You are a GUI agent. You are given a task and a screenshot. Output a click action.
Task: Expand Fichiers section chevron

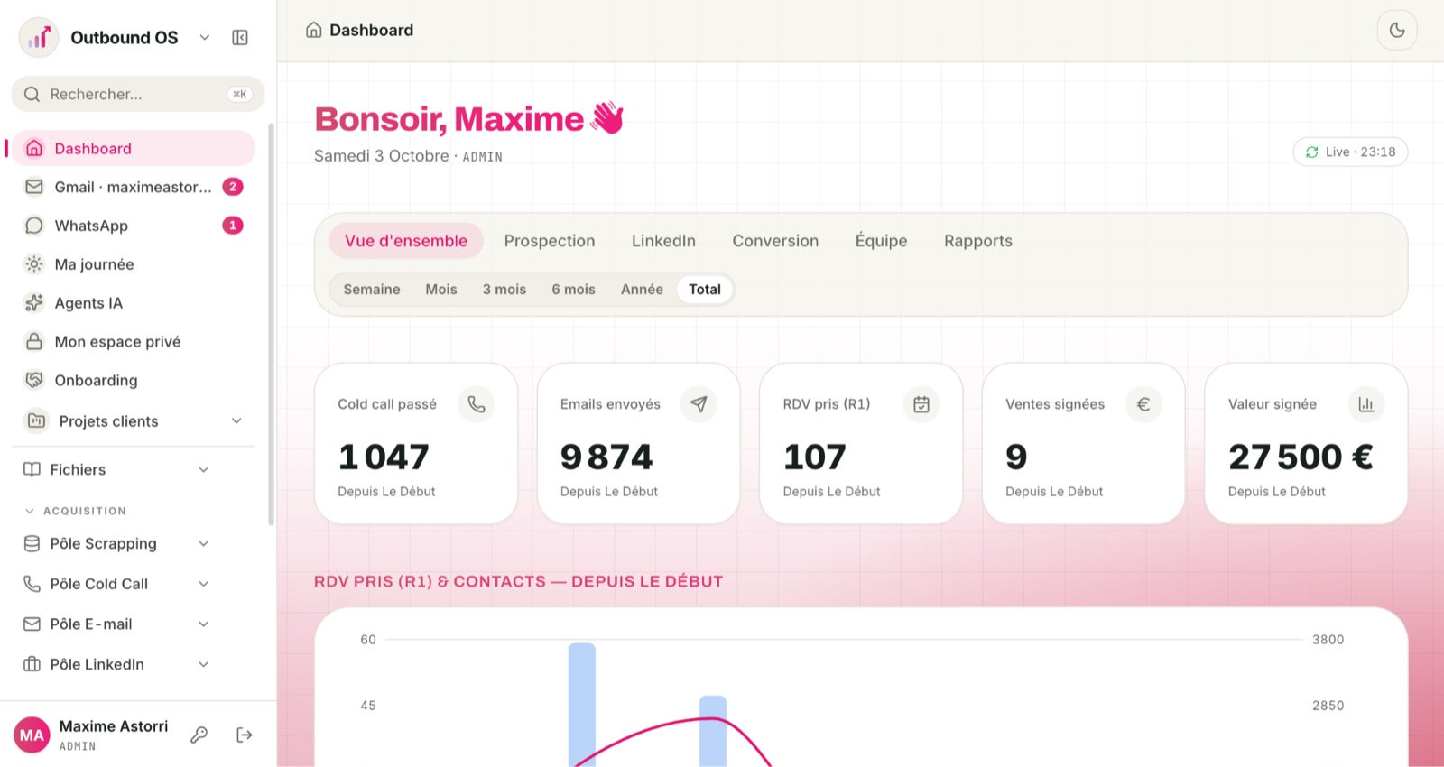(204, 470)
